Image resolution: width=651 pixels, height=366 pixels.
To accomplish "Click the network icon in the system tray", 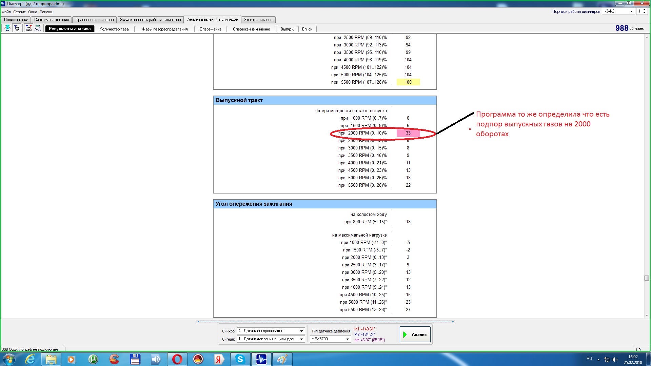I will pos(607,360).
